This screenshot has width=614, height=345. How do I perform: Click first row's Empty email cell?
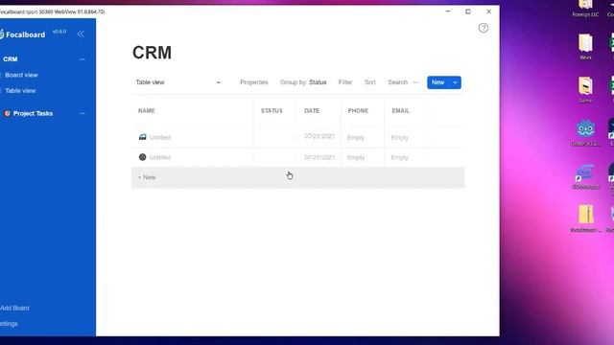(x=399, y=137)
